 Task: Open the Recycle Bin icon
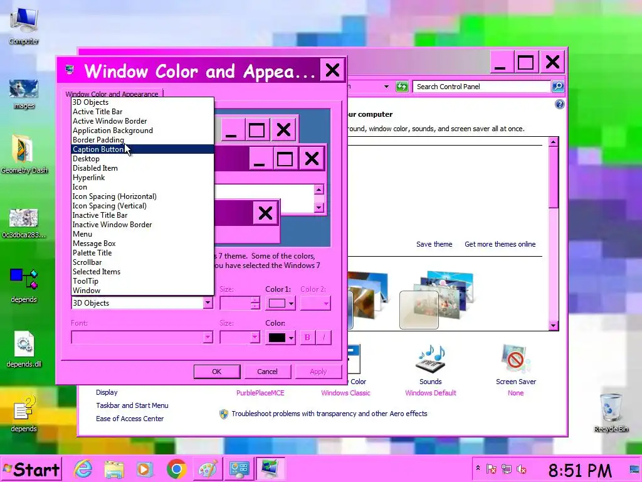point(611,413)
